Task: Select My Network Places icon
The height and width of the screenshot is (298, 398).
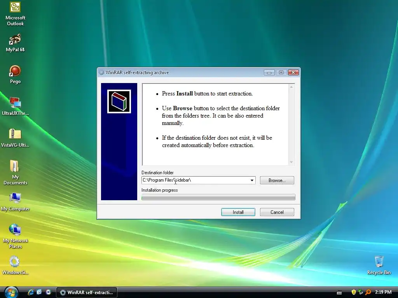Action: coord(15,236)
